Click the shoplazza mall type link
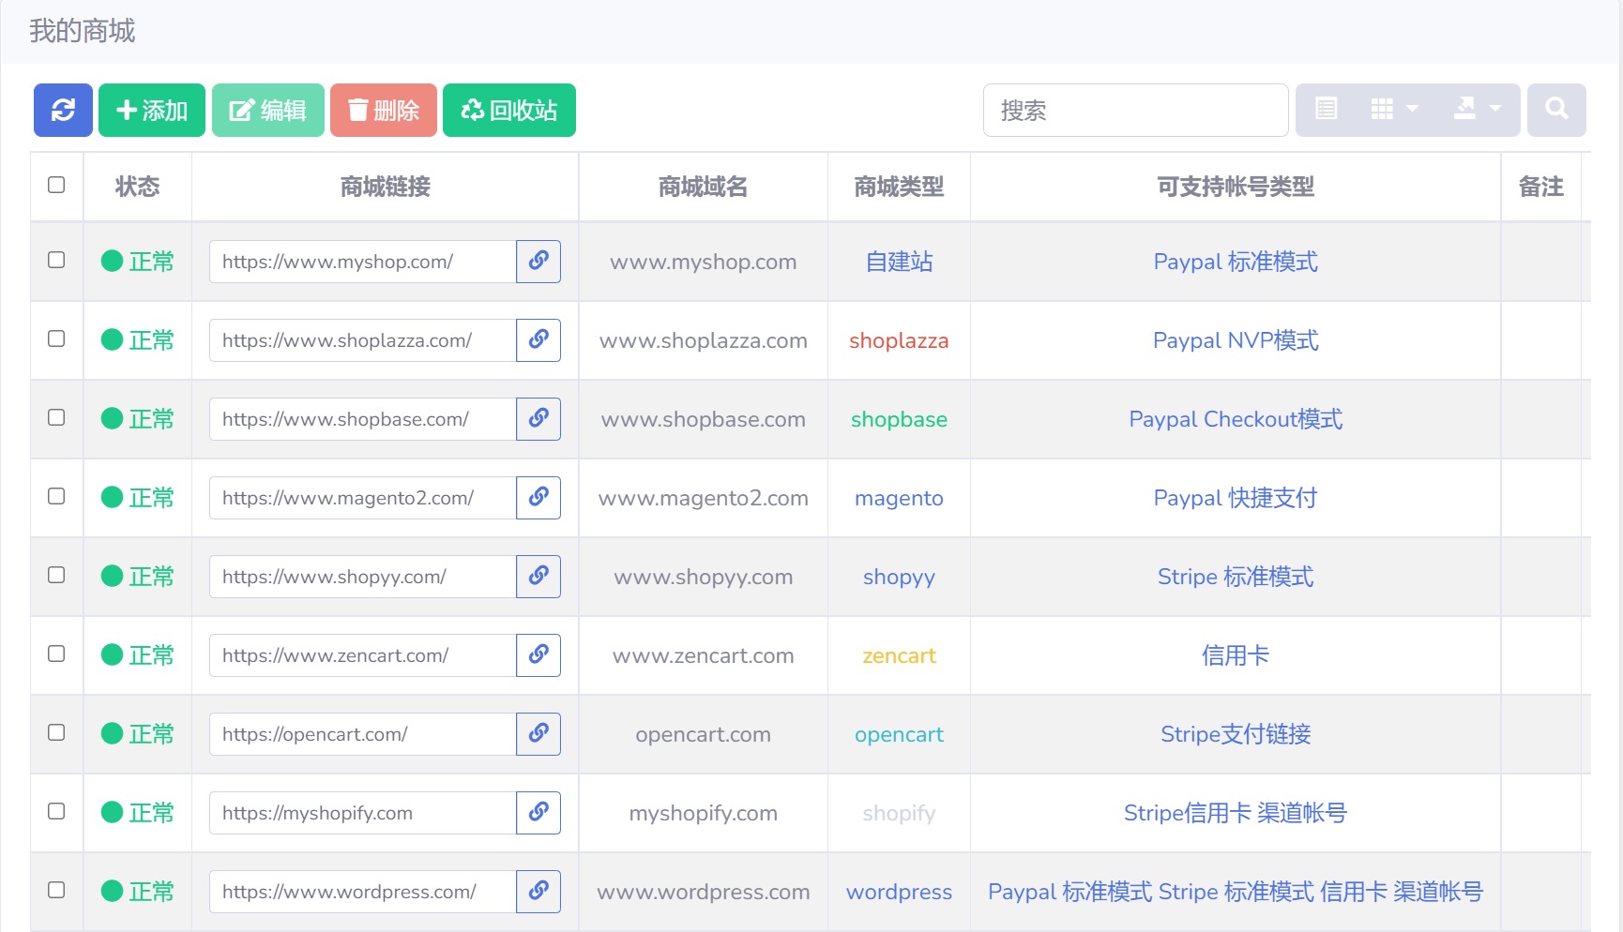This screenshot has height=932, width=1623. (899, 340)
